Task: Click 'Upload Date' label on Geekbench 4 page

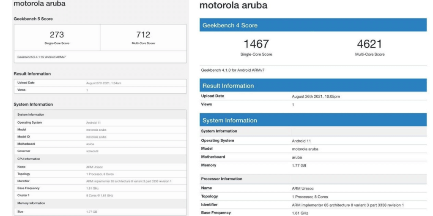Action: pos(212,96)
